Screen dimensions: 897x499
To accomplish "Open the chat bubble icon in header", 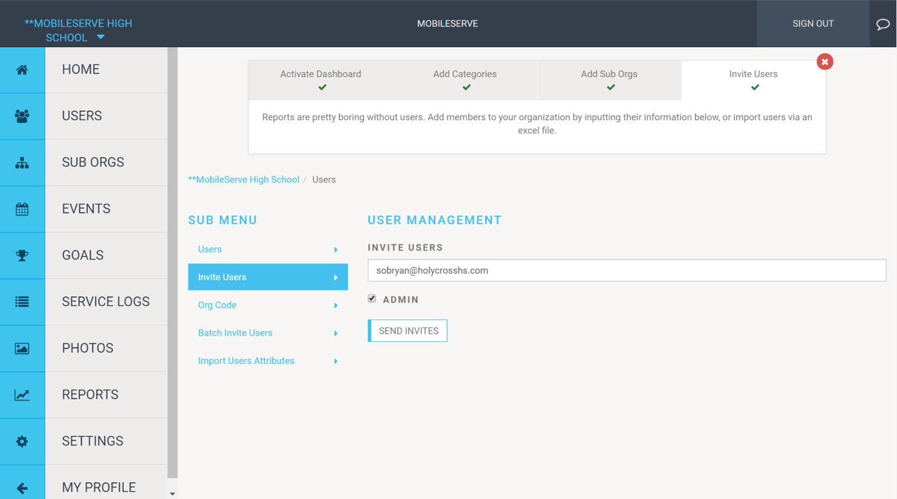I will (882, 25).
